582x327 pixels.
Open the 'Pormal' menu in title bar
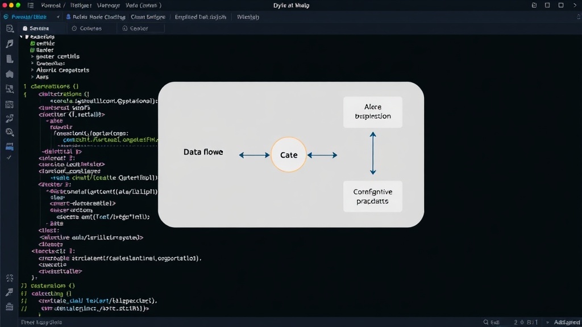point(51,5)
